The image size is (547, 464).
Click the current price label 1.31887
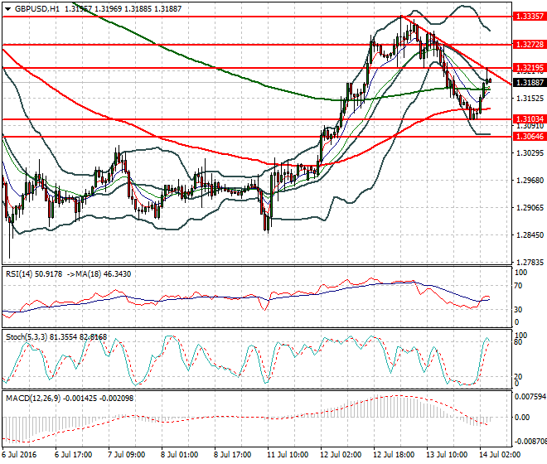coord(530,83)
